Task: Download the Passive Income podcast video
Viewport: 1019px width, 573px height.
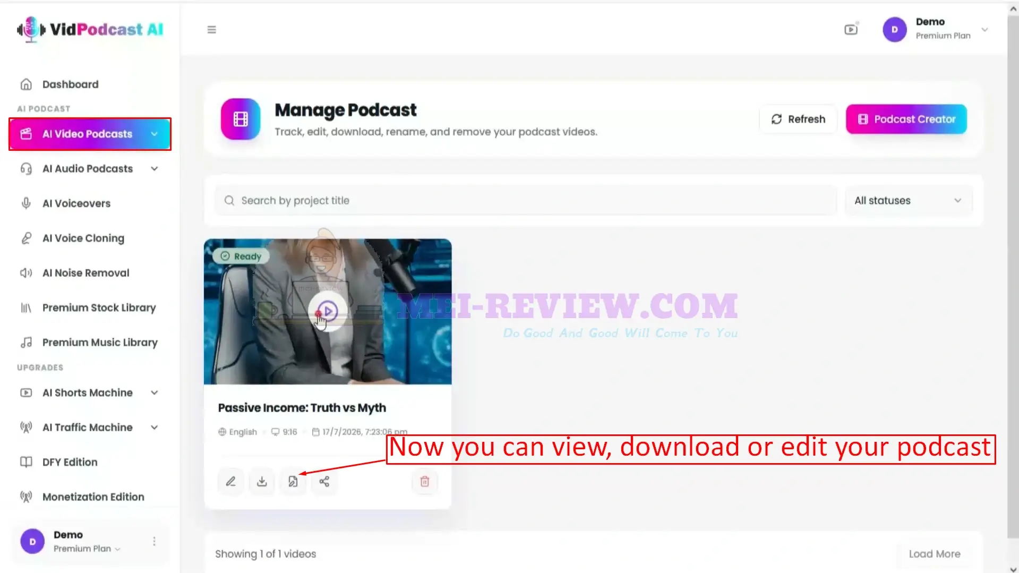Action: click(262, 482)
